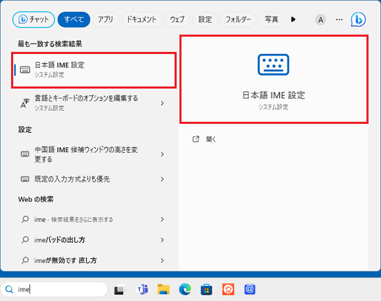Screen dimensions: 381x301
Task: Expand the ime - 検索結果をさらに表示する chevron
Action: point(162,219)
